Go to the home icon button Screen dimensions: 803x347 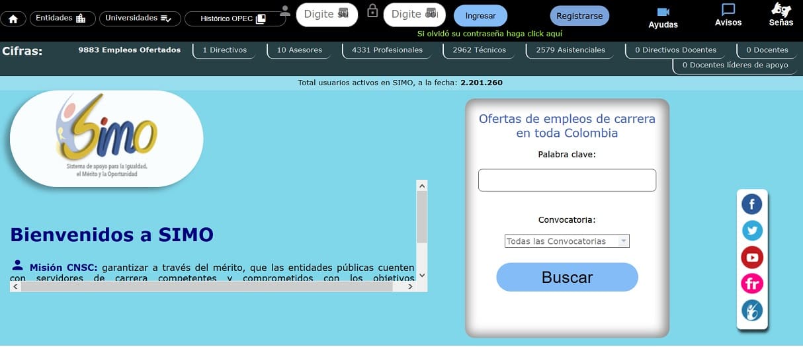[x=13, y=19]
